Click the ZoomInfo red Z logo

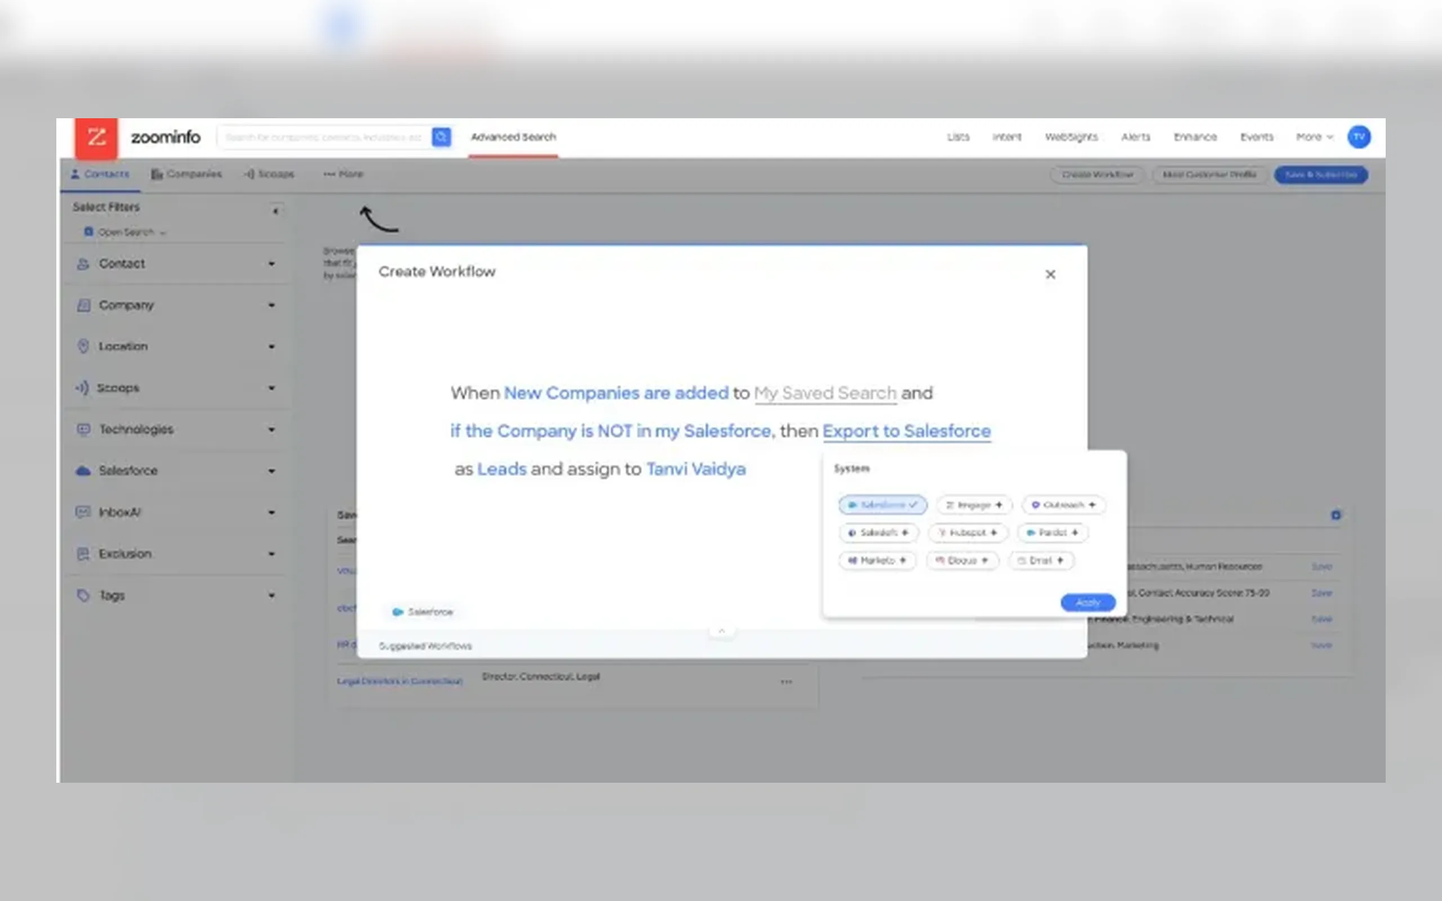tap(96, 139)
